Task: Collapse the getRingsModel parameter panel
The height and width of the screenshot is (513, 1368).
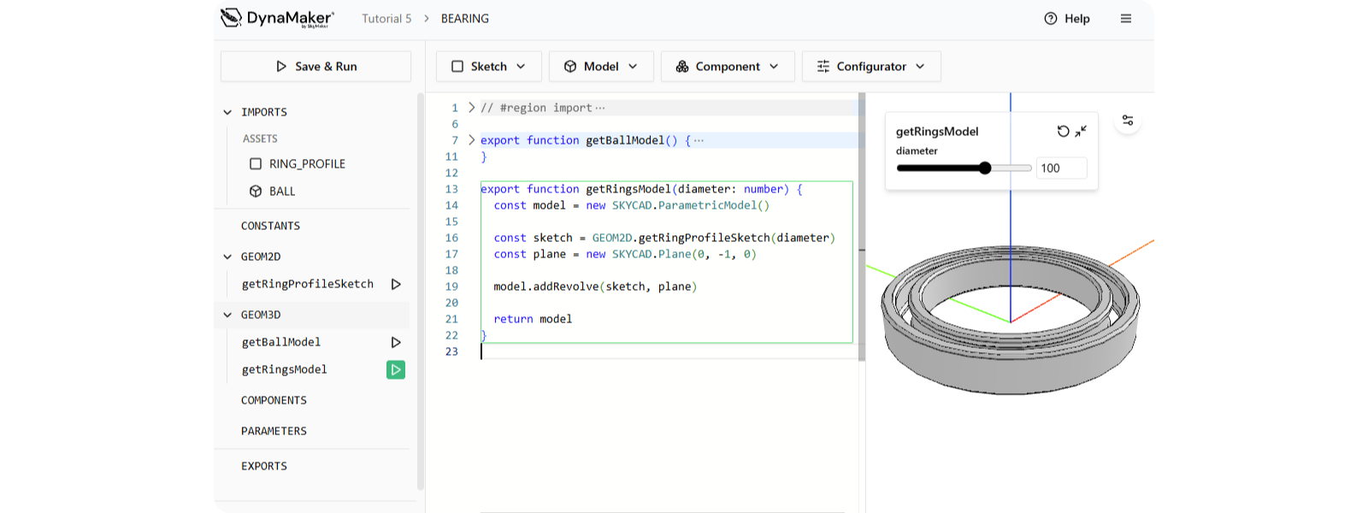Action: (x=1082, y=131)
